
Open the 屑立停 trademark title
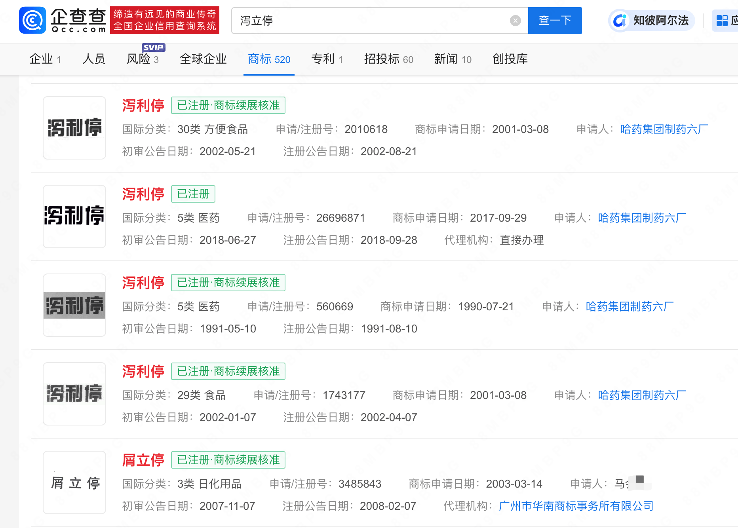[143, 460]
